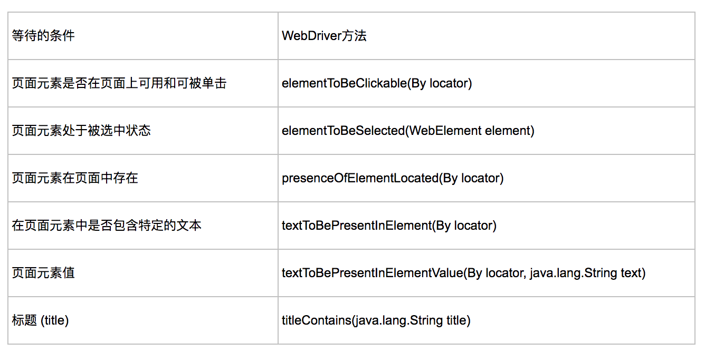Image resolution: width=705 pixels, height=352 pixels.
Task: Click 'By locator' in the presenceOfElementLocated row
Action: (471, 178)
